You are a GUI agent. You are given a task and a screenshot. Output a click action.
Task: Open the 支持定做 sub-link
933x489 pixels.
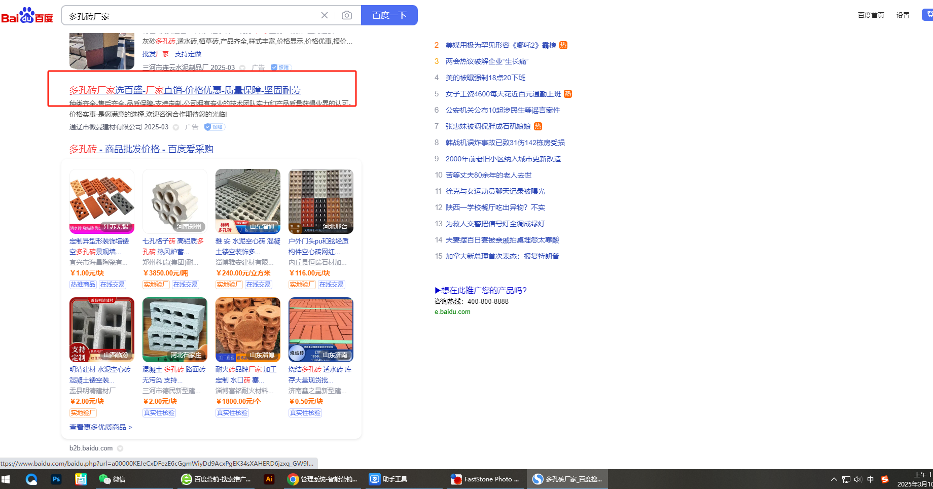tap(188, 54)
